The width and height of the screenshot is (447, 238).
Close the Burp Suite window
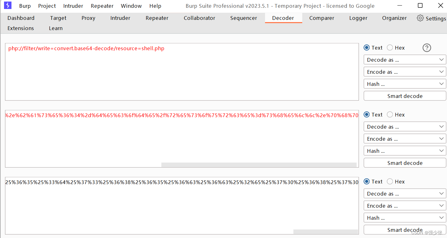point(440,6)
